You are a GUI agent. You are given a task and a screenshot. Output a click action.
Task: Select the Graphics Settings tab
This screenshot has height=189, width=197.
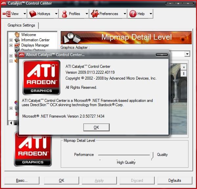[21, 25]
